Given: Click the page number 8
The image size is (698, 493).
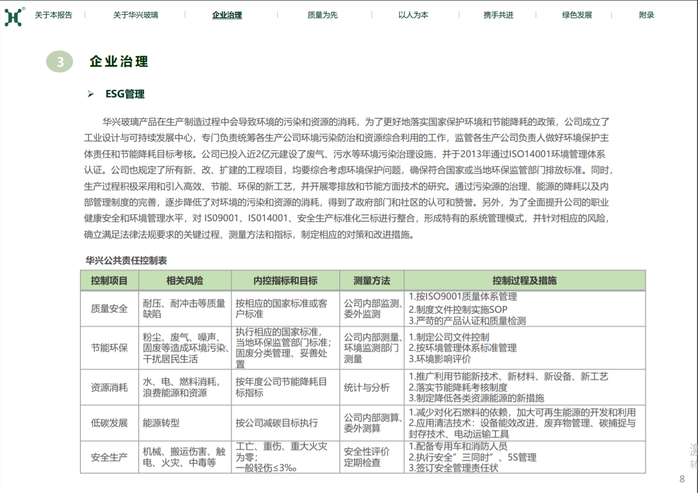Looking at the screenshot, I should 682,479.
